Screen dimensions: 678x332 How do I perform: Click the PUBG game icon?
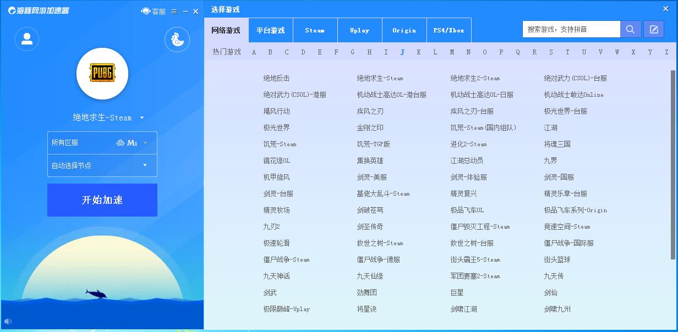coord(102,73)
